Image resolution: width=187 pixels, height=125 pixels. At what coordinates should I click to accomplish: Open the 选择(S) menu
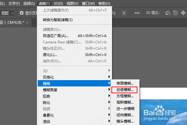pyautogui.click(x=29, y=4)
